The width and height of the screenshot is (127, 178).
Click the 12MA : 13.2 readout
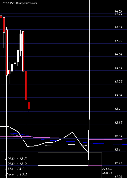click(x=16, y=164)
